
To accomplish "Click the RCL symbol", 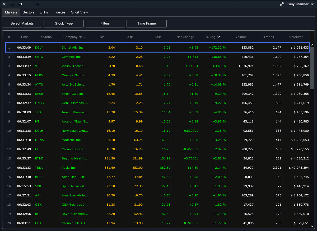I will tap(38, 214).
